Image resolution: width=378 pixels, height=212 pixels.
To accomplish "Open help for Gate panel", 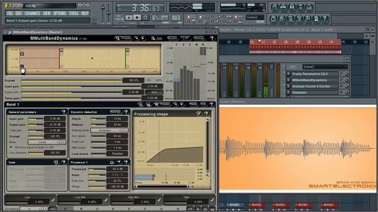I will point(64,163).
